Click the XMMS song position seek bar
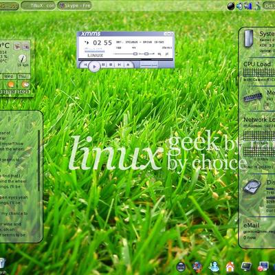Image resolution: width=275 pixels, height=275 pixels. click(126, 59)
